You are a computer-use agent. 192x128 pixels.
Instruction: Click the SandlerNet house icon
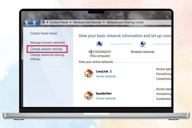89,96
